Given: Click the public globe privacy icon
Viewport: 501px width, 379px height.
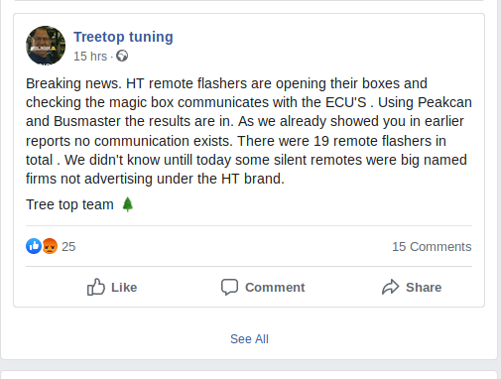Looking at the screenshot, I should (122, 56).
